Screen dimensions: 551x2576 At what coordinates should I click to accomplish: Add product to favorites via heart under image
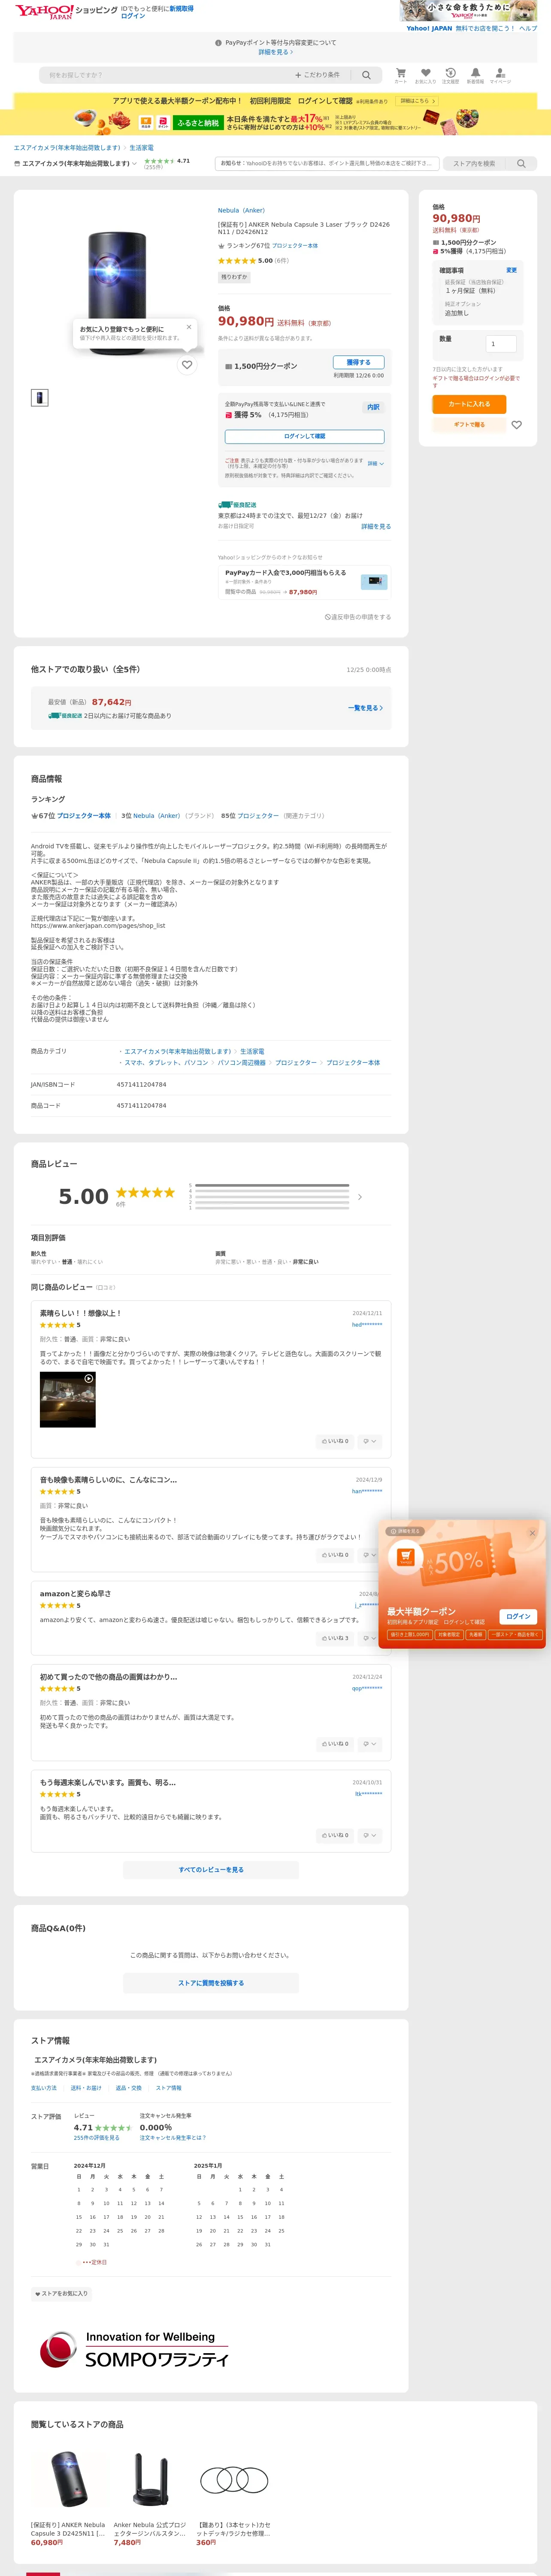pyautogui.click(x=187, y=365)
